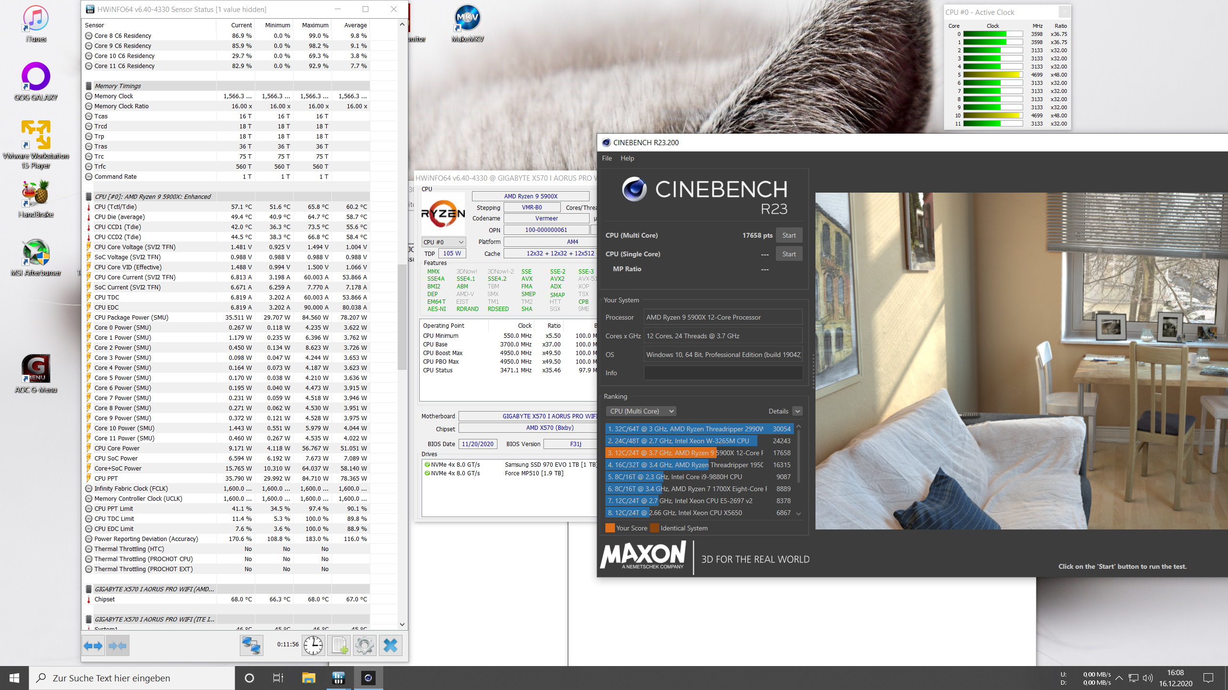
Task: Click the expand columns double-arrow button
Action: point(93,645)
